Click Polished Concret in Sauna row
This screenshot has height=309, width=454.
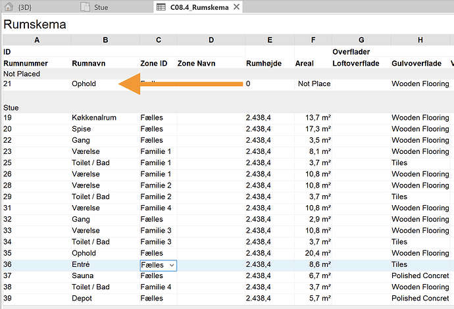tap(420, 275)
